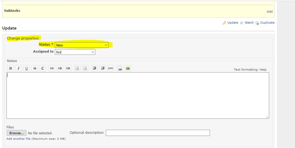Screen dimensions: 295x148
Task: Click the No file selected text
Action: click(x=40, y=133)
